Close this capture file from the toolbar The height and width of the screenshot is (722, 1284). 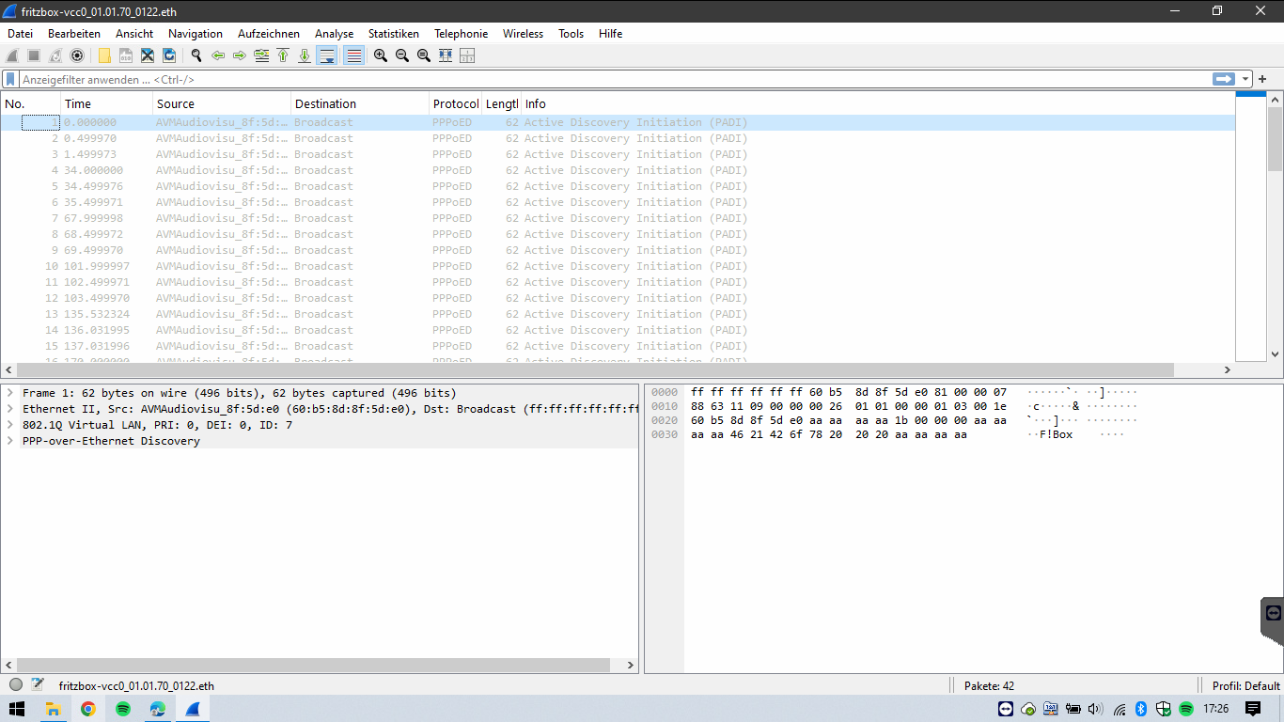148,55
